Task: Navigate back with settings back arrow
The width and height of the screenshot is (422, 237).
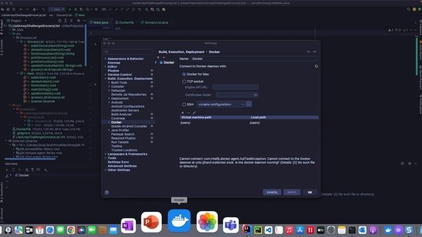Action: point(309,51)
